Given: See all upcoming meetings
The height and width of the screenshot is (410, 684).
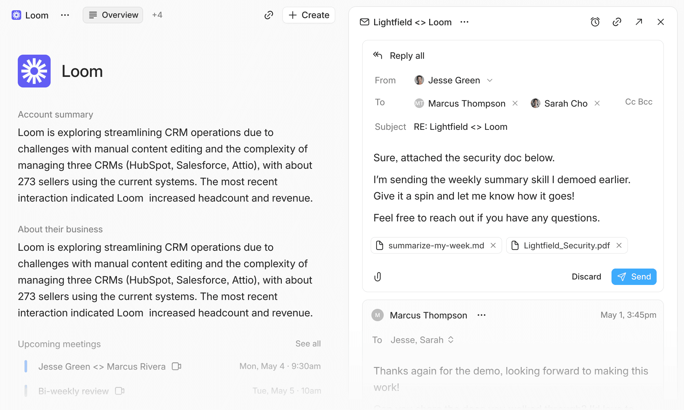Looking at the screenshot, I should tap(308, 344).
